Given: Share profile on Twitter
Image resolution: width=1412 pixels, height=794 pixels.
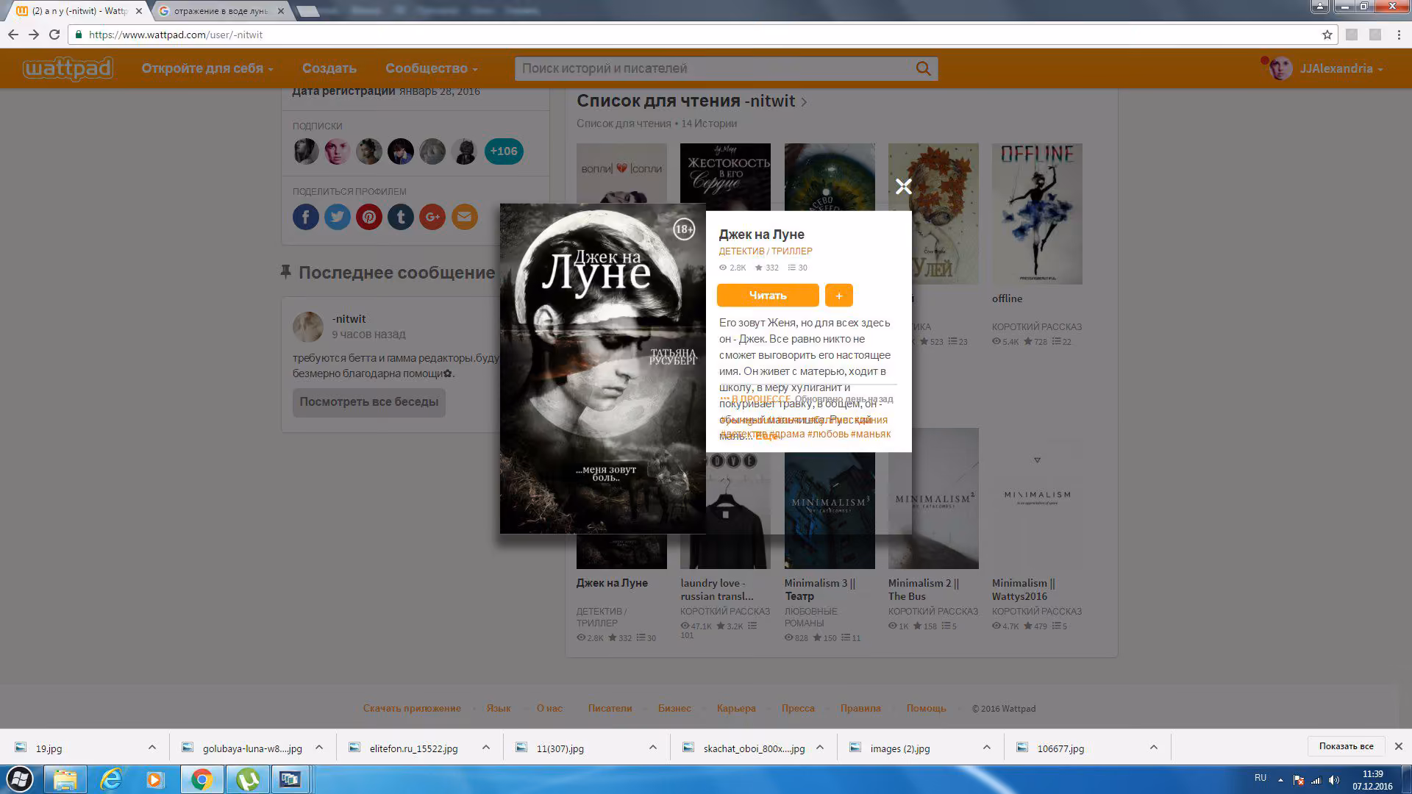Looking at the screenshot, I should (x=338, y=217).
